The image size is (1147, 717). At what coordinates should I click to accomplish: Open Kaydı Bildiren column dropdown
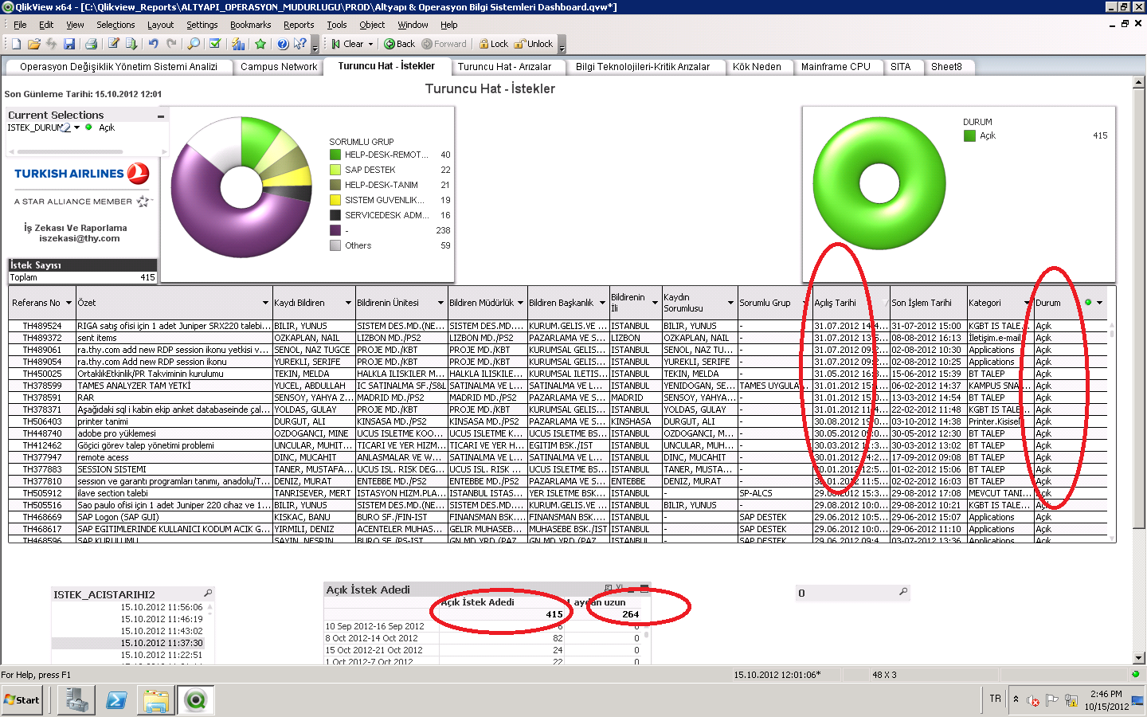coord(348,303)
